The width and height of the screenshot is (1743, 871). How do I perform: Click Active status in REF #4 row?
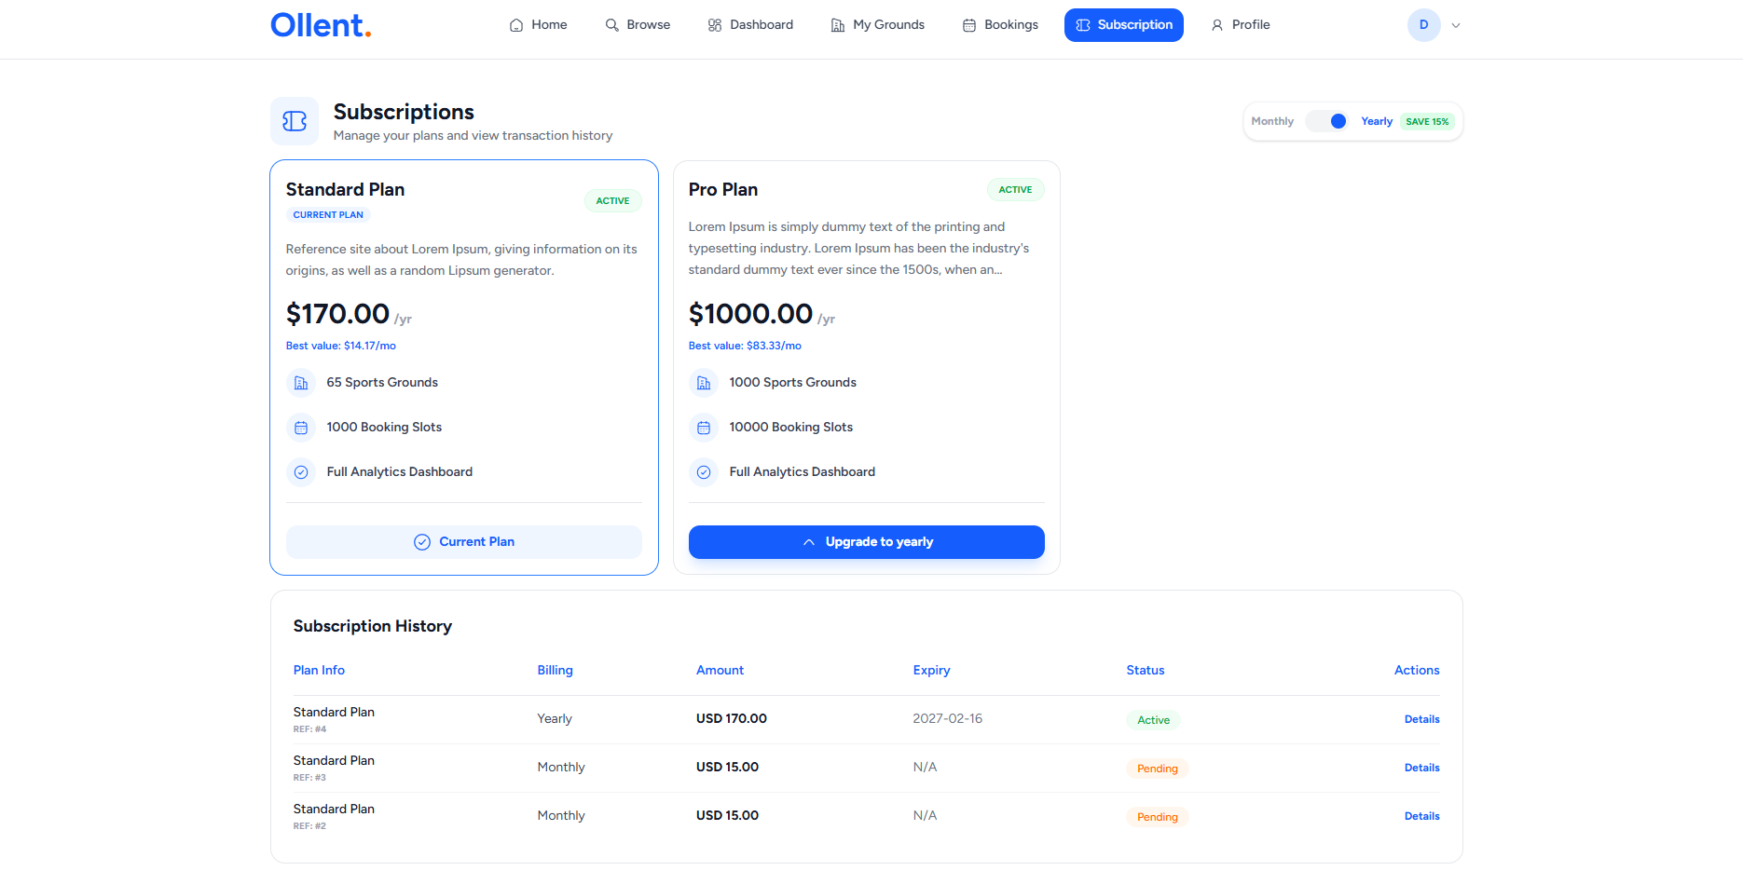pyautogui.click(x=1153, y=720)
